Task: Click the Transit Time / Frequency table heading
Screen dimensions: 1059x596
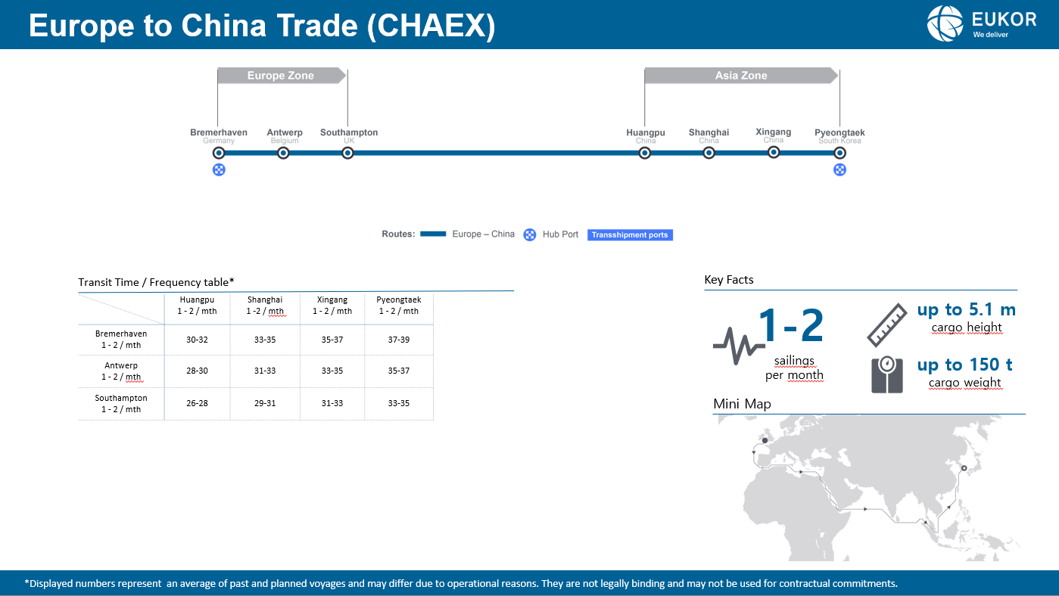Action: [x=156, y=282]
